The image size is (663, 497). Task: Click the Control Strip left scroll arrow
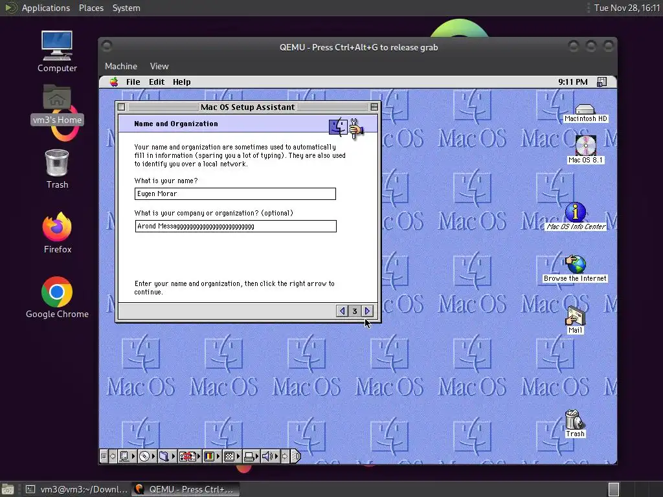[113, 456]
